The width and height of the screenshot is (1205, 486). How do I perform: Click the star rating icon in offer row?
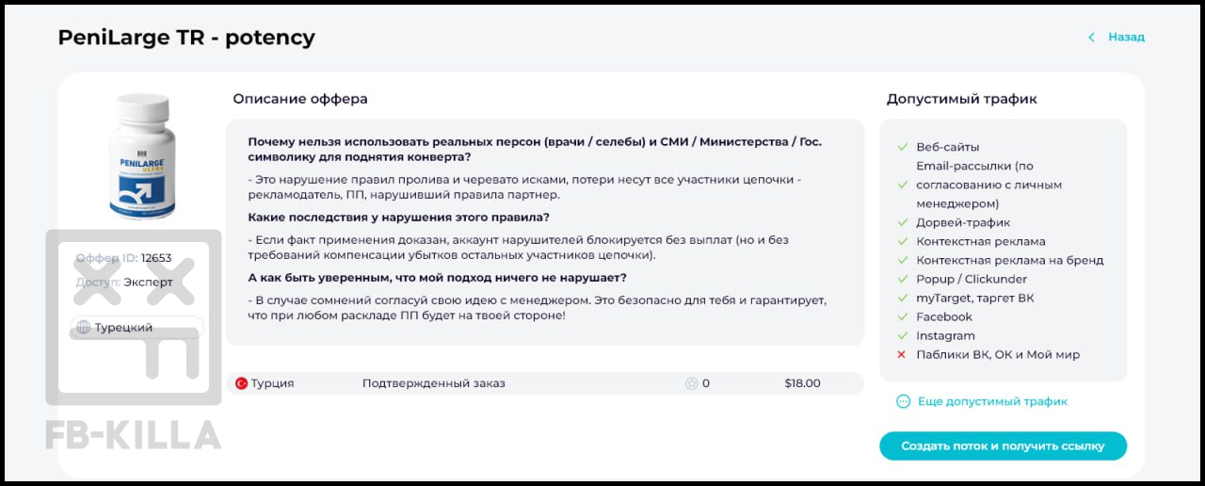(x=692, y=383)
